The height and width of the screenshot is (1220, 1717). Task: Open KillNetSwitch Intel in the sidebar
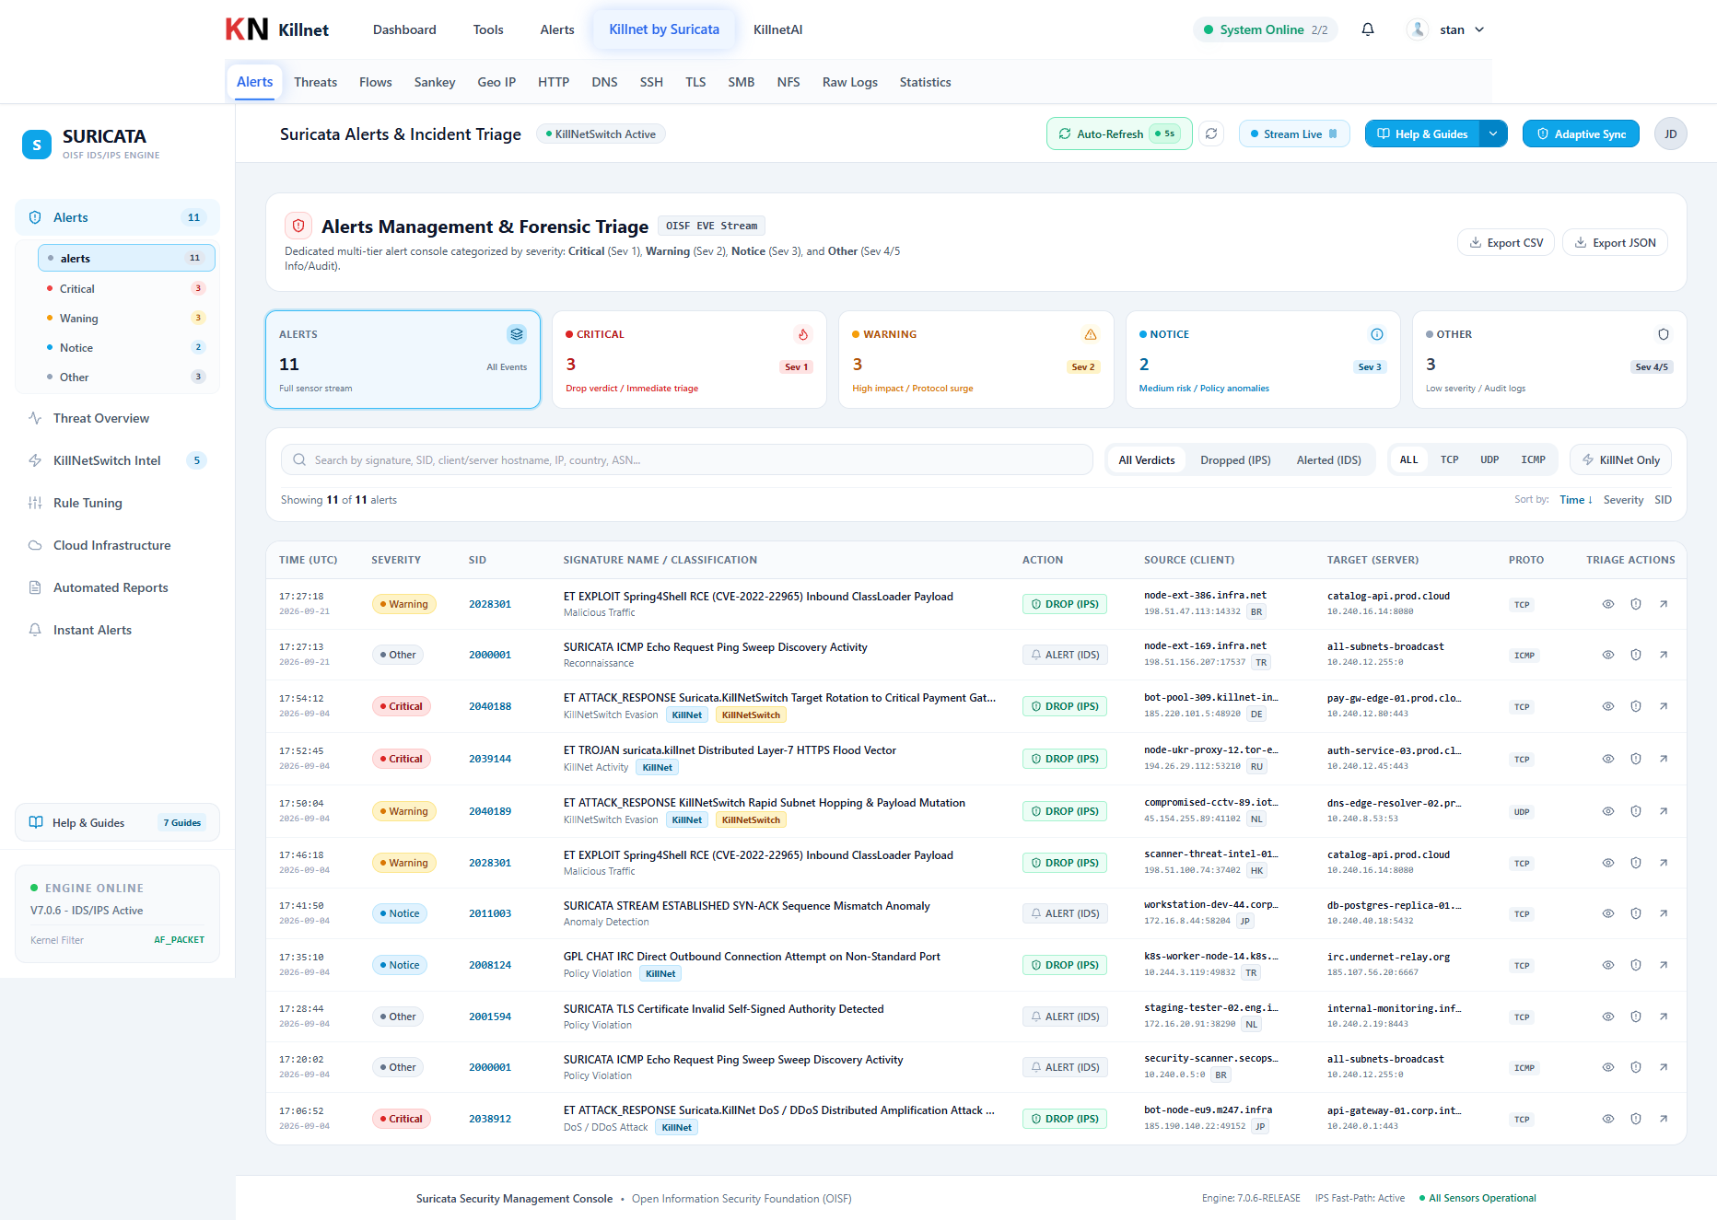click(x=118, y=460)
